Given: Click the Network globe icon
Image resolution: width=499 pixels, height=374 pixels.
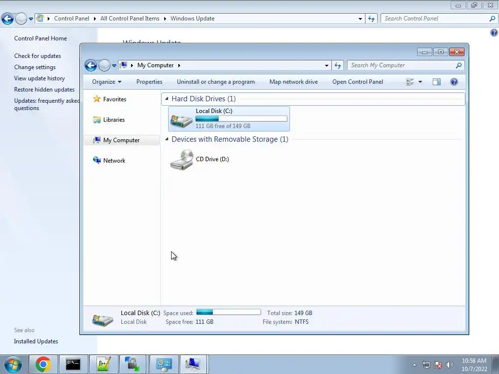Looking at the screenshot, I should 97,160.
